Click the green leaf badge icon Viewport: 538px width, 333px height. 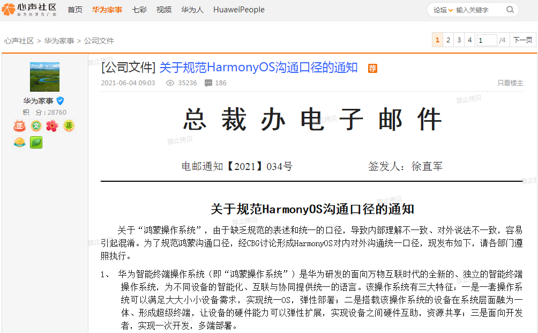(x=36, y=143)
